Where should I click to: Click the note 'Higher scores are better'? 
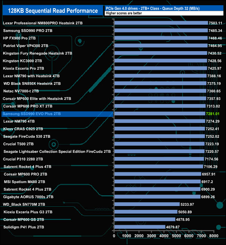(x=124, y=13)
